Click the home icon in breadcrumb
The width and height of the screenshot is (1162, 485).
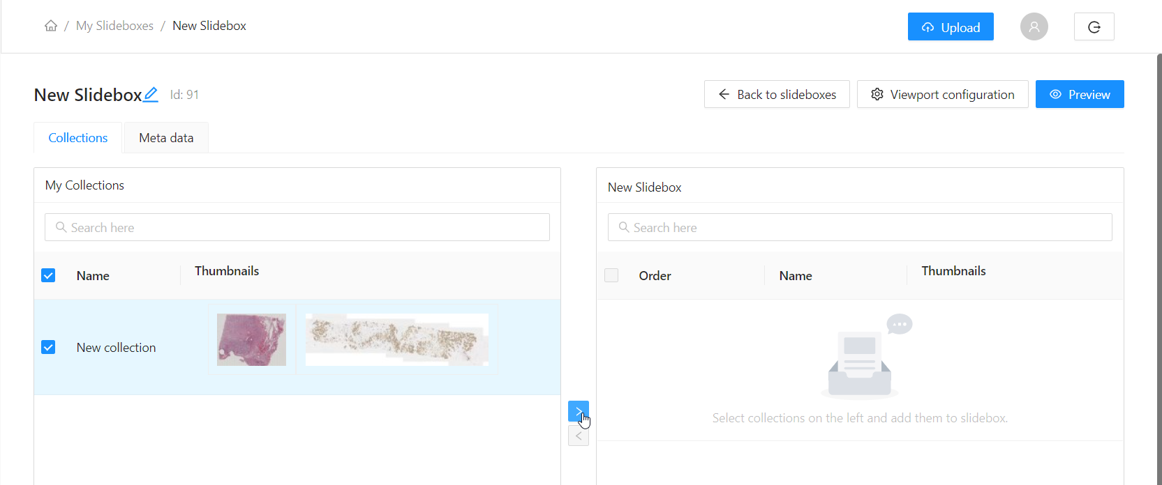51,26
